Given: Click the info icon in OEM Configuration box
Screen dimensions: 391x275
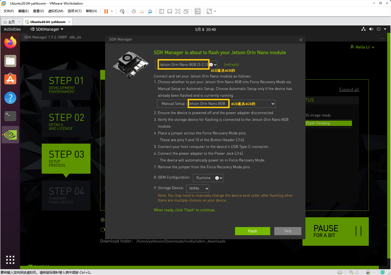Looking at the screenshot, I should point(217,178).
